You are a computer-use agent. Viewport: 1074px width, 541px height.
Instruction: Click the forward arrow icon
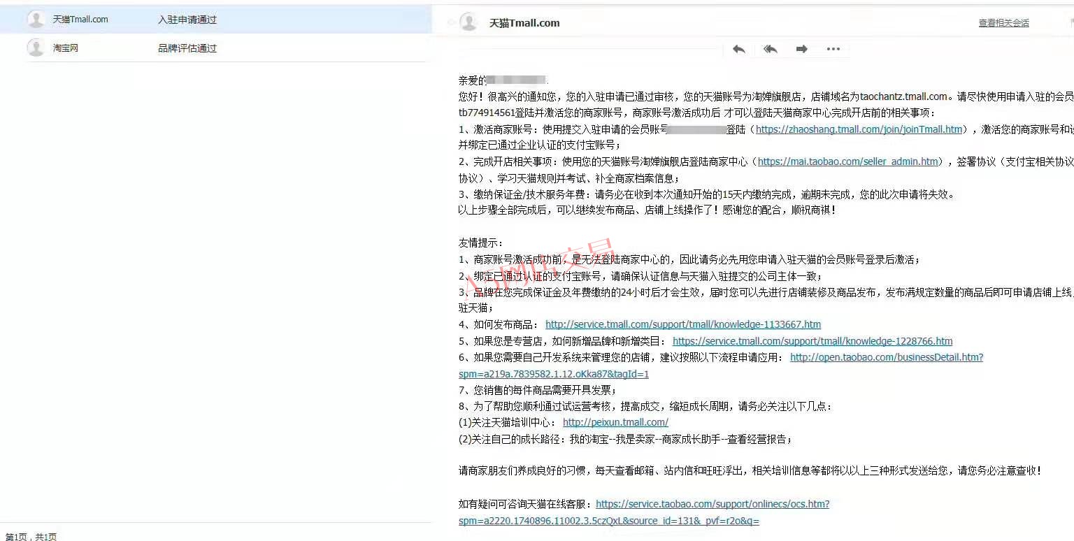click(x=801, y=49)
